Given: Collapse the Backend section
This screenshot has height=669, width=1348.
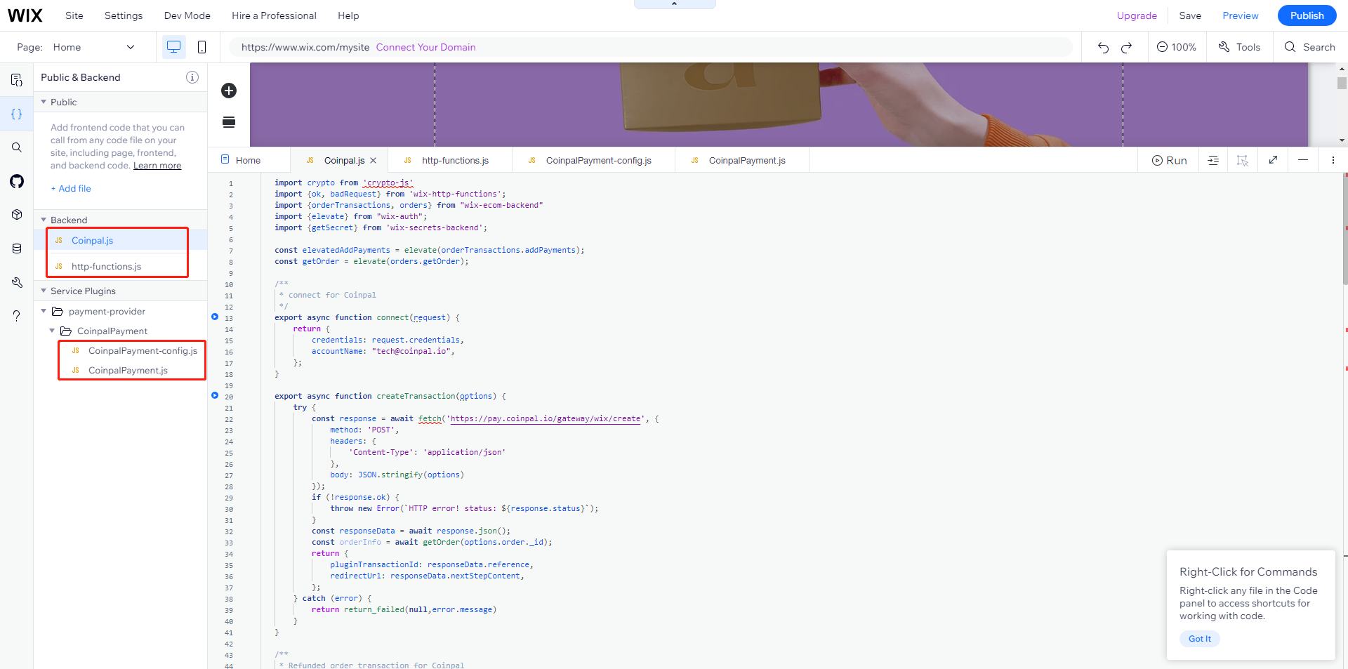Looking at the screenshot, I should click(44, 220).
